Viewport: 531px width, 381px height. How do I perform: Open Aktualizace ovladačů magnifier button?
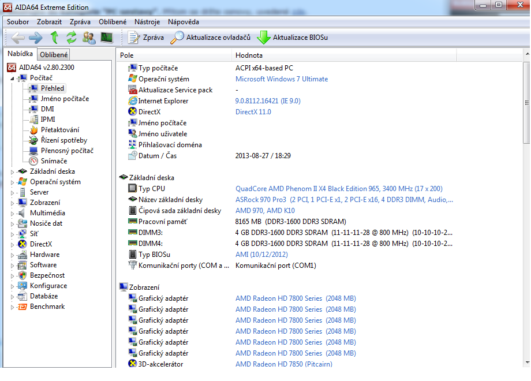tap(211, 38)
